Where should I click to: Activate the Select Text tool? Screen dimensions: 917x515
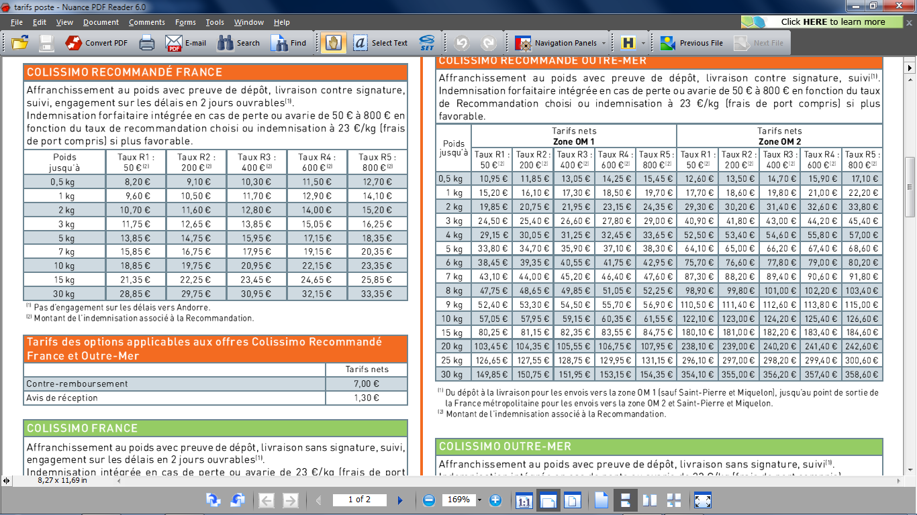pos(381,43)
